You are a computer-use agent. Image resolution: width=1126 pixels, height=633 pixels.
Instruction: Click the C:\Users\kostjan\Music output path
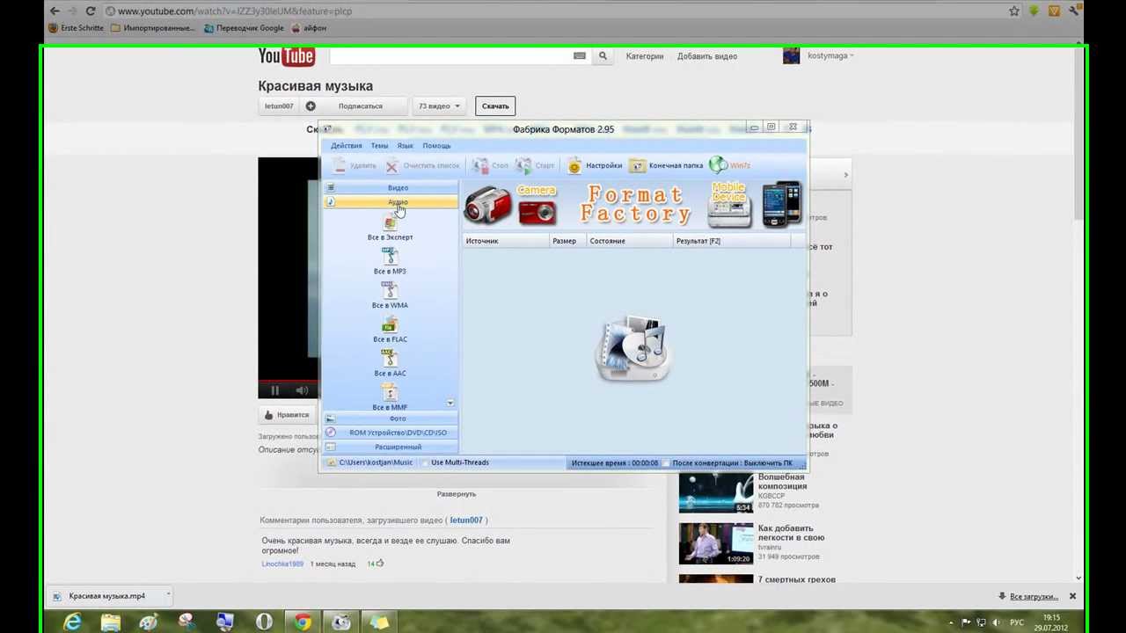coord(376,462)
